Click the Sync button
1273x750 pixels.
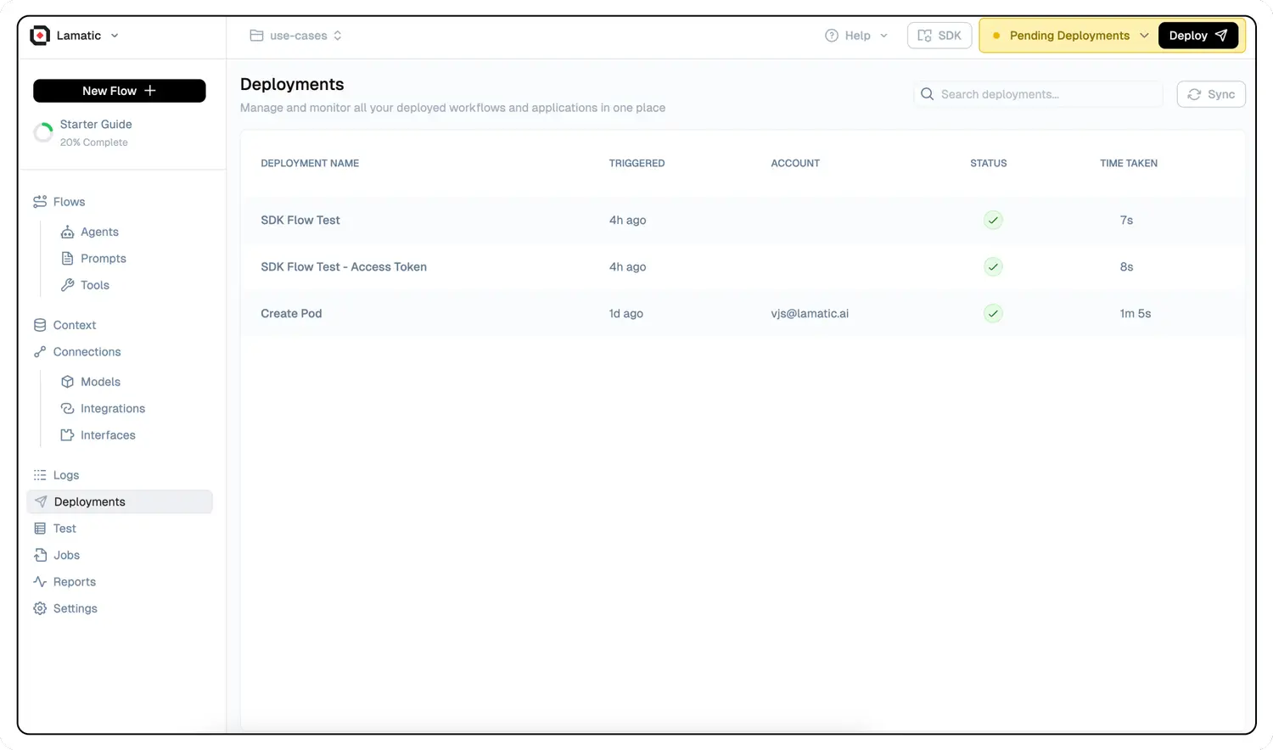pyautogui.click(x=1211, y=94)
